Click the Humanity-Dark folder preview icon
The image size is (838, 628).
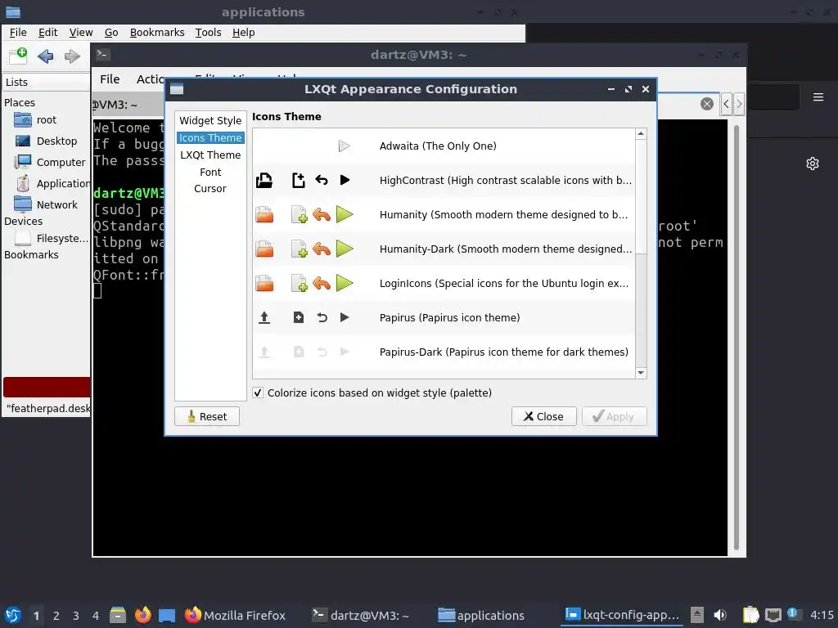pyautogui.click(x=264, y=249)
